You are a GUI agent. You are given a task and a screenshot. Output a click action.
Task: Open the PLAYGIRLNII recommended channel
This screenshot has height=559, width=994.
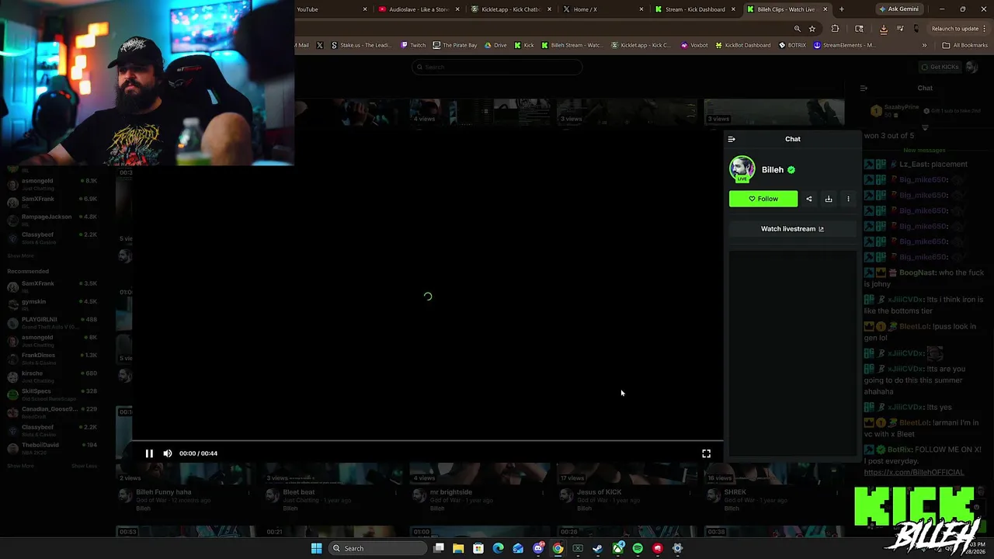(x=53, y=322)
